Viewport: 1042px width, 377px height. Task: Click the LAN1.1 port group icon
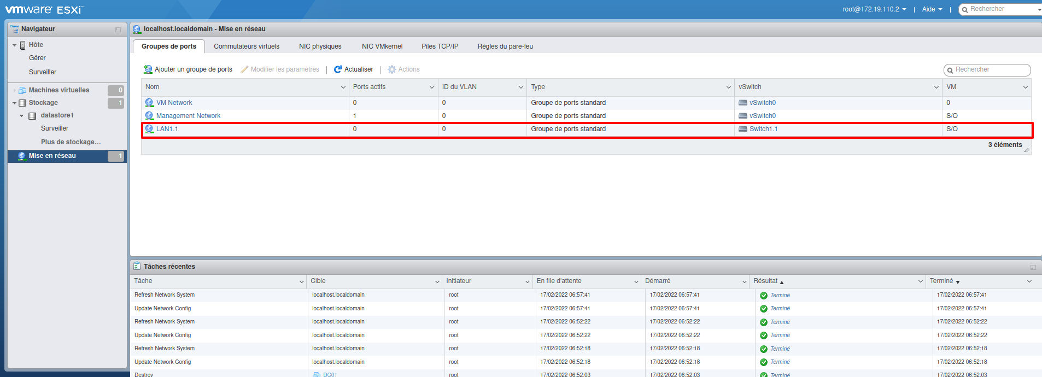[149, 129]
